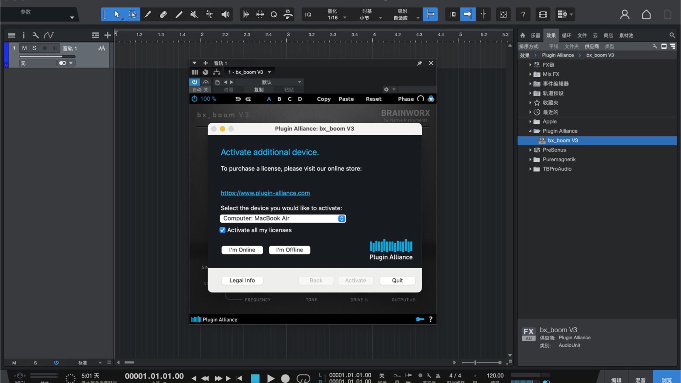Adjust track 1 volume slider
The height and width of the screenshot is (383, 681).
(47, 56)
